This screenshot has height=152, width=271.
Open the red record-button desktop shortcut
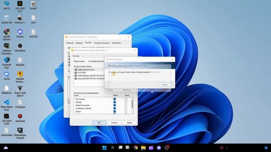tap(20, 118)
